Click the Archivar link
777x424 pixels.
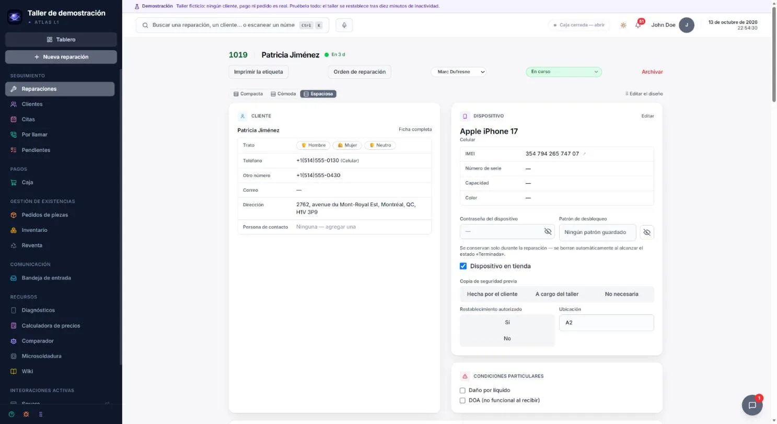[x=652, y=72]
